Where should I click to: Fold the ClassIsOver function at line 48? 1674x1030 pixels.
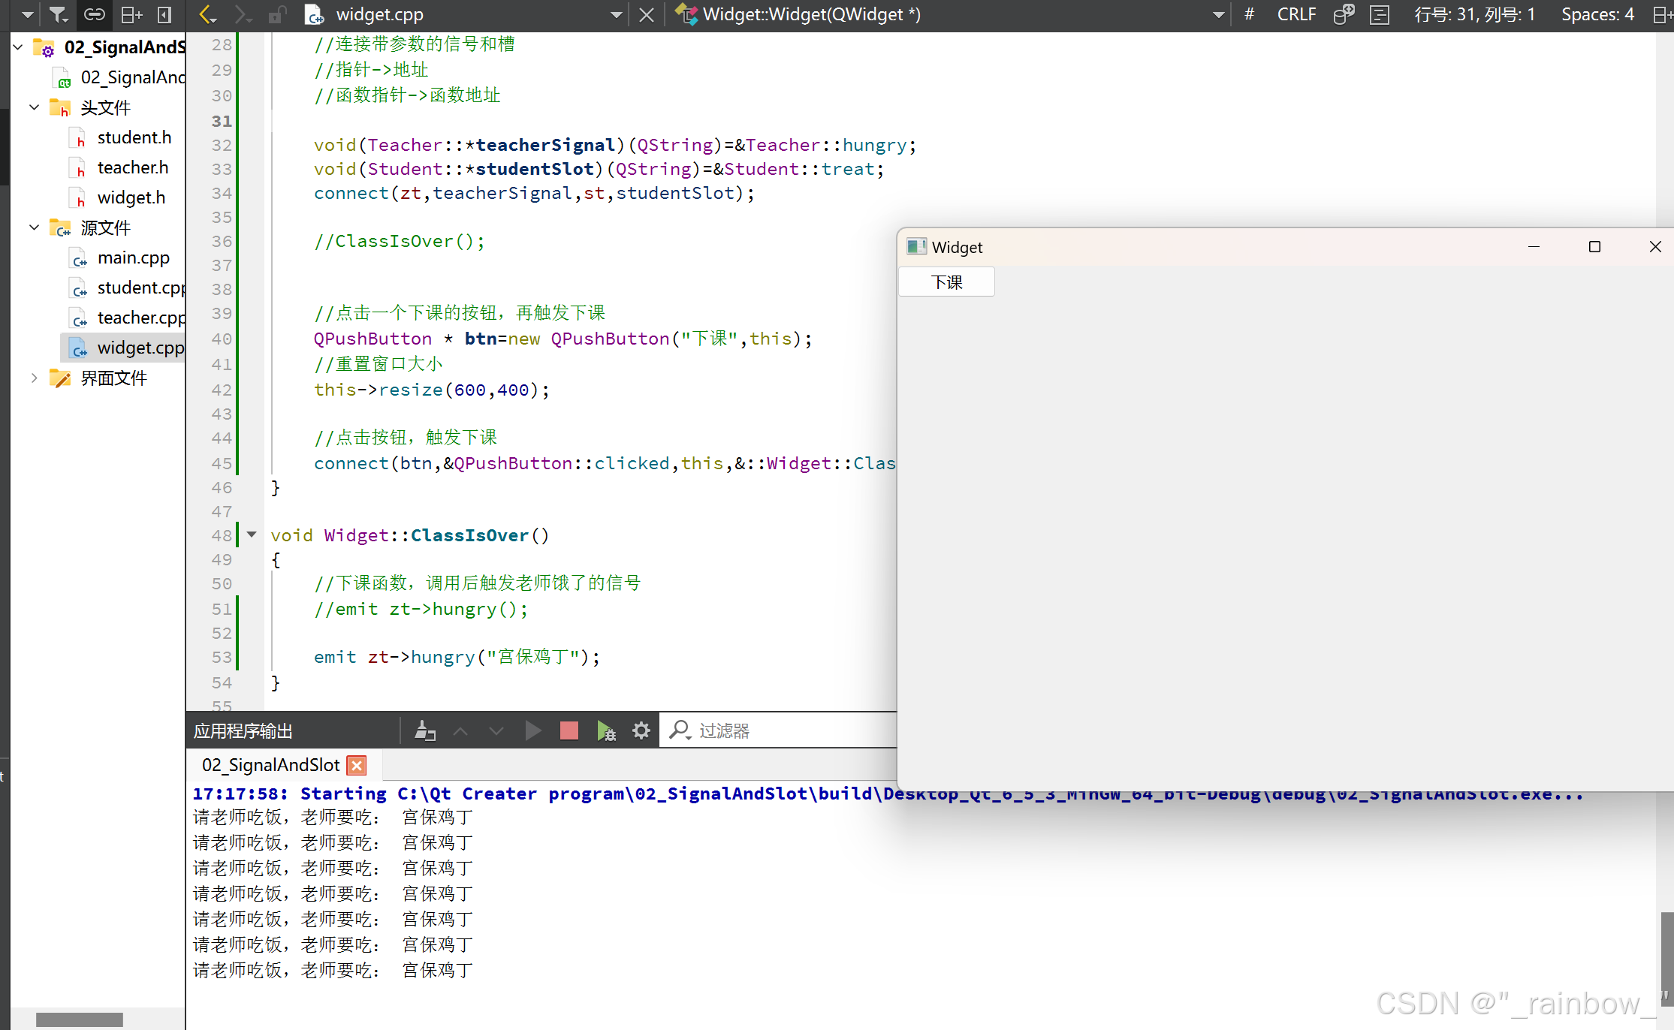(x=252, y=535)
